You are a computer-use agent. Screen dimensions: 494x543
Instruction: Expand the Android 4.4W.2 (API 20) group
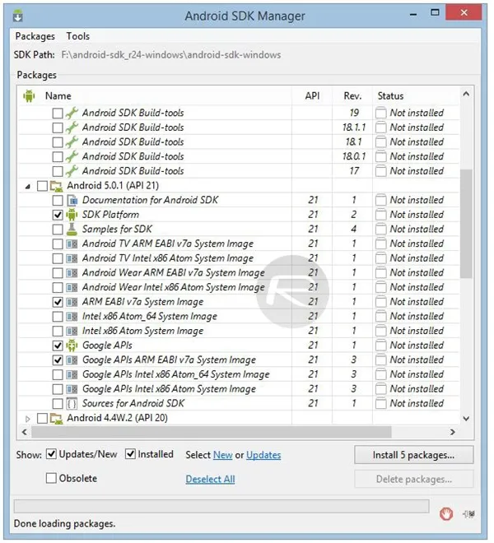point(28,419)
